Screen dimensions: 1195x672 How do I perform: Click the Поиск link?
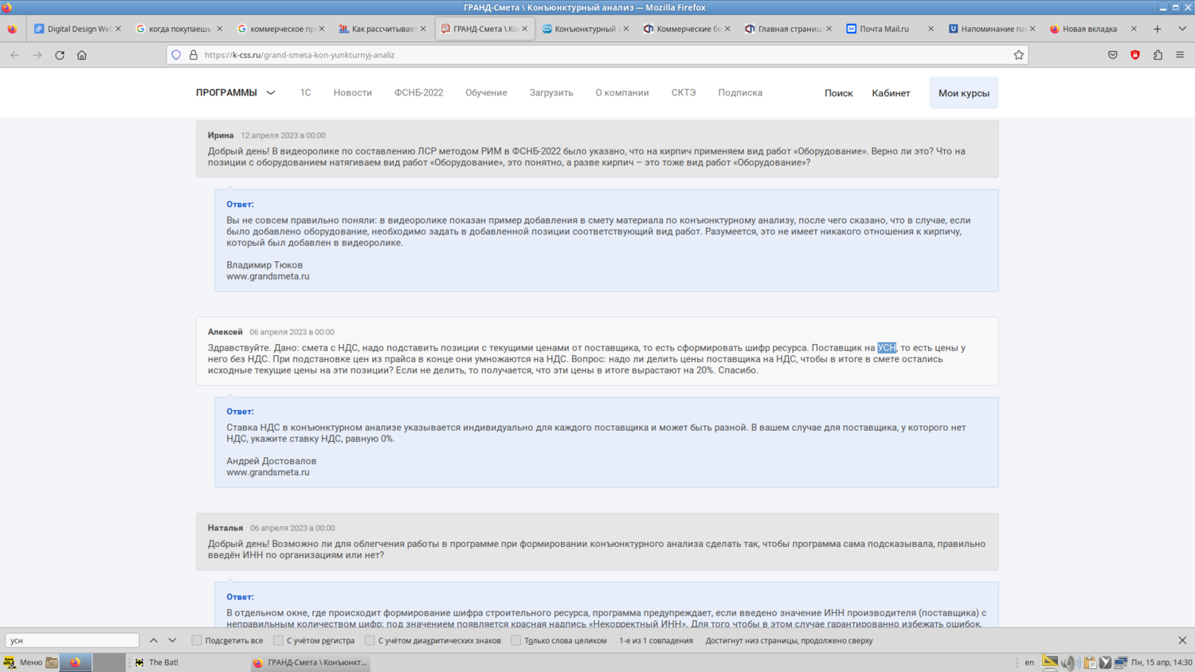pos(838,93)
